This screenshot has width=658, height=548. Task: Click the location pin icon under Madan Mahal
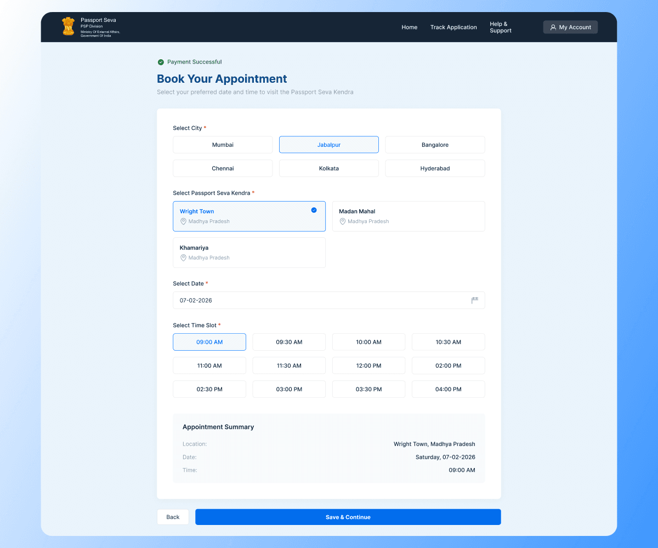[343, 221]
